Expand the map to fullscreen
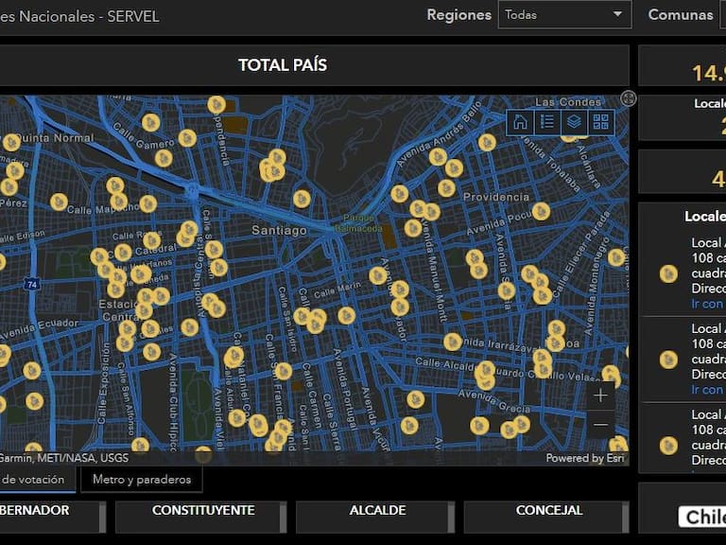The image size is (726, 545). pos(629,98)
